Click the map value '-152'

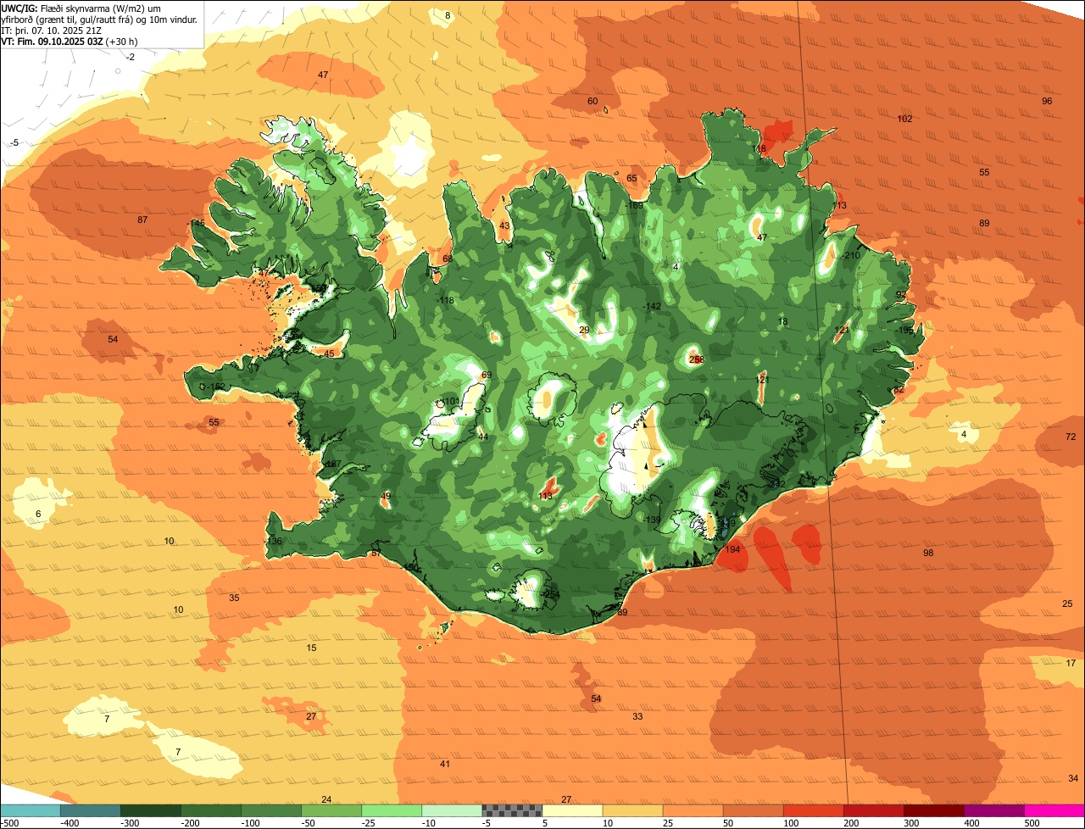[216, 387]
